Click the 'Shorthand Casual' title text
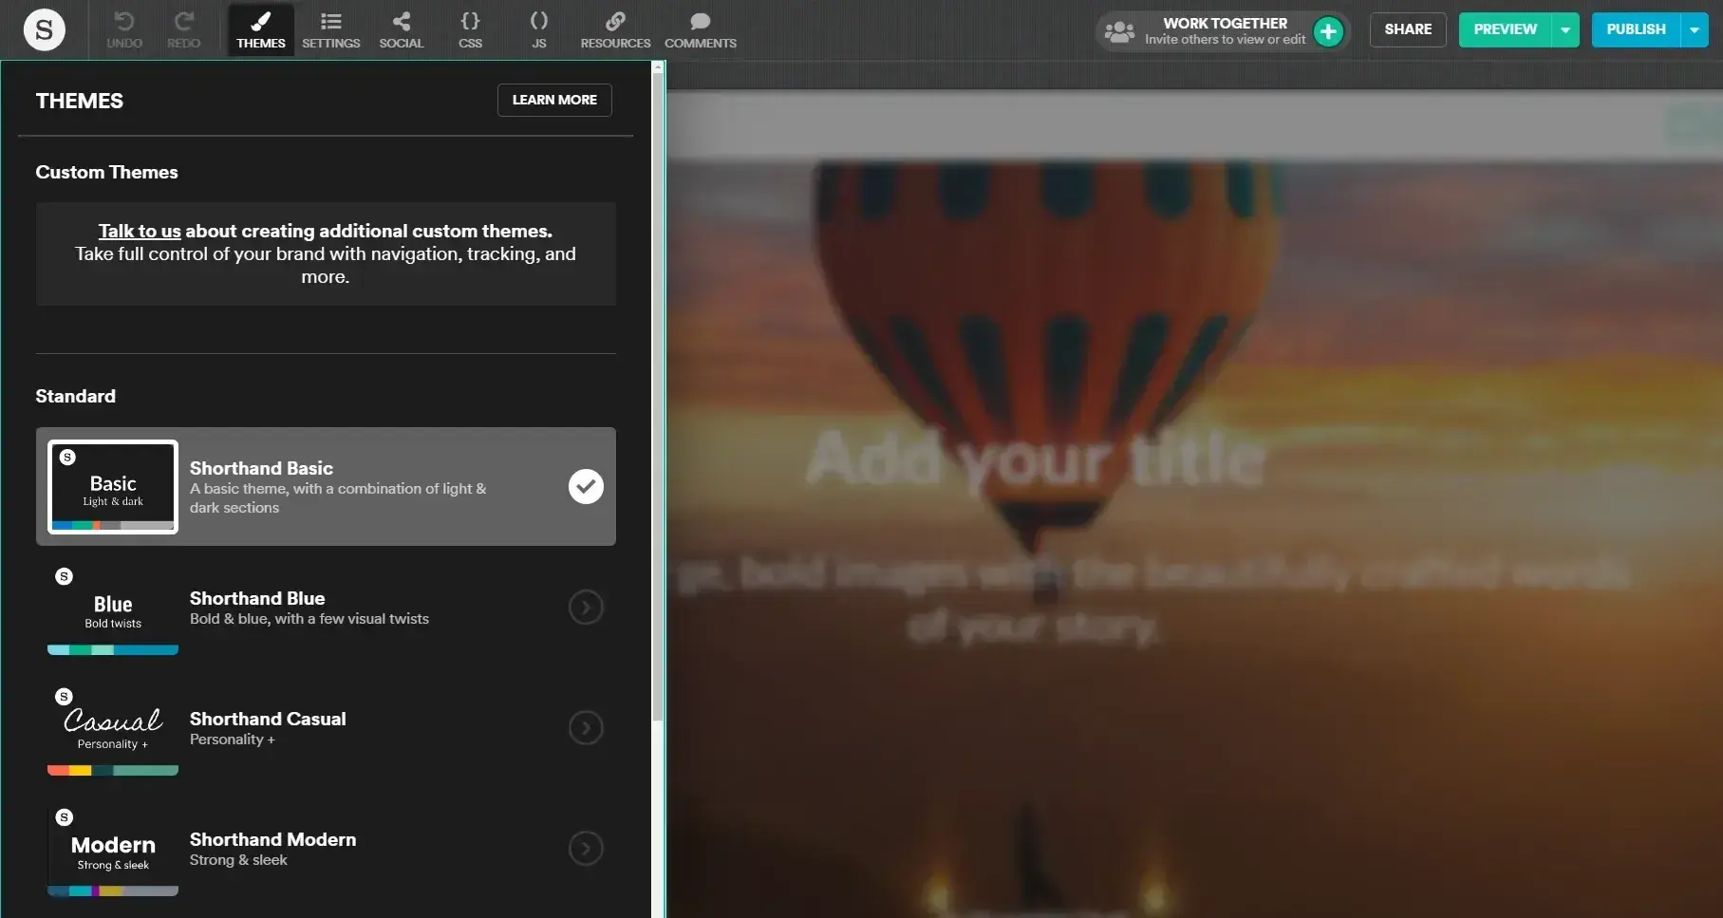The height and width of the screenshot is (918, 1723). click(x=268, y=719)
